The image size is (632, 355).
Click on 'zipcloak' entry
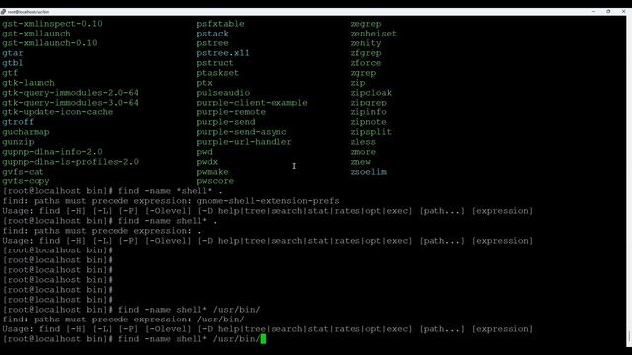click(371, 93)
